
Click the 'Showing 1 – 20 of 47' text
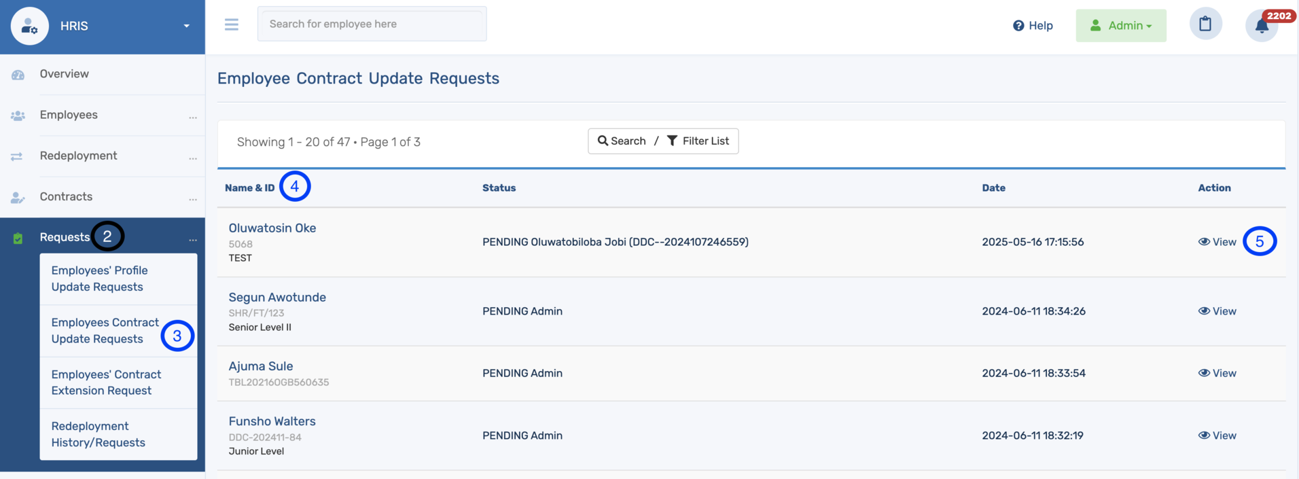(293, 142)
